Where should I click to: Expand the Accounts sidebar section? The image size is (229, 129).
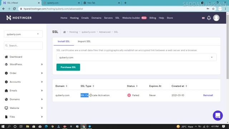(x=42, y=82)
